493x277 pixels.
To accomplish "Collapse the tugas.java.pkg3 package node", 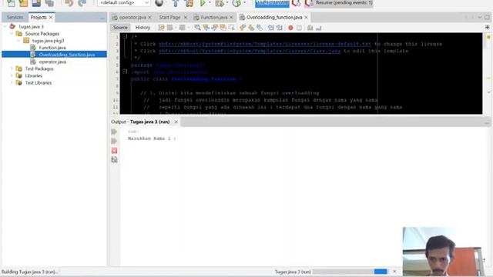I will point(18,41).
